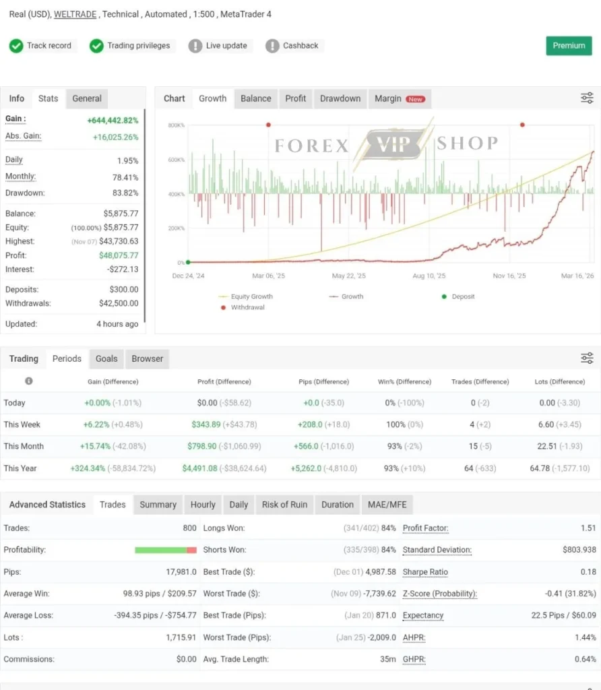Click the Daily label in Info panel
Screen dimensions: 601x690
point(13,160)
